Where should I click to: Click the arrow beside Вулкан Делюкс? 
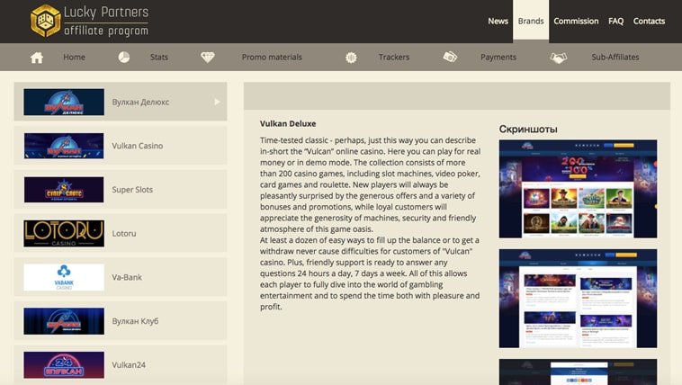pyautogui.click(x=217, y=102)
